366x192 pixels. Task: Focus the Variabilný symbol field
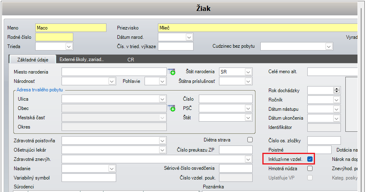coord(89,178)
